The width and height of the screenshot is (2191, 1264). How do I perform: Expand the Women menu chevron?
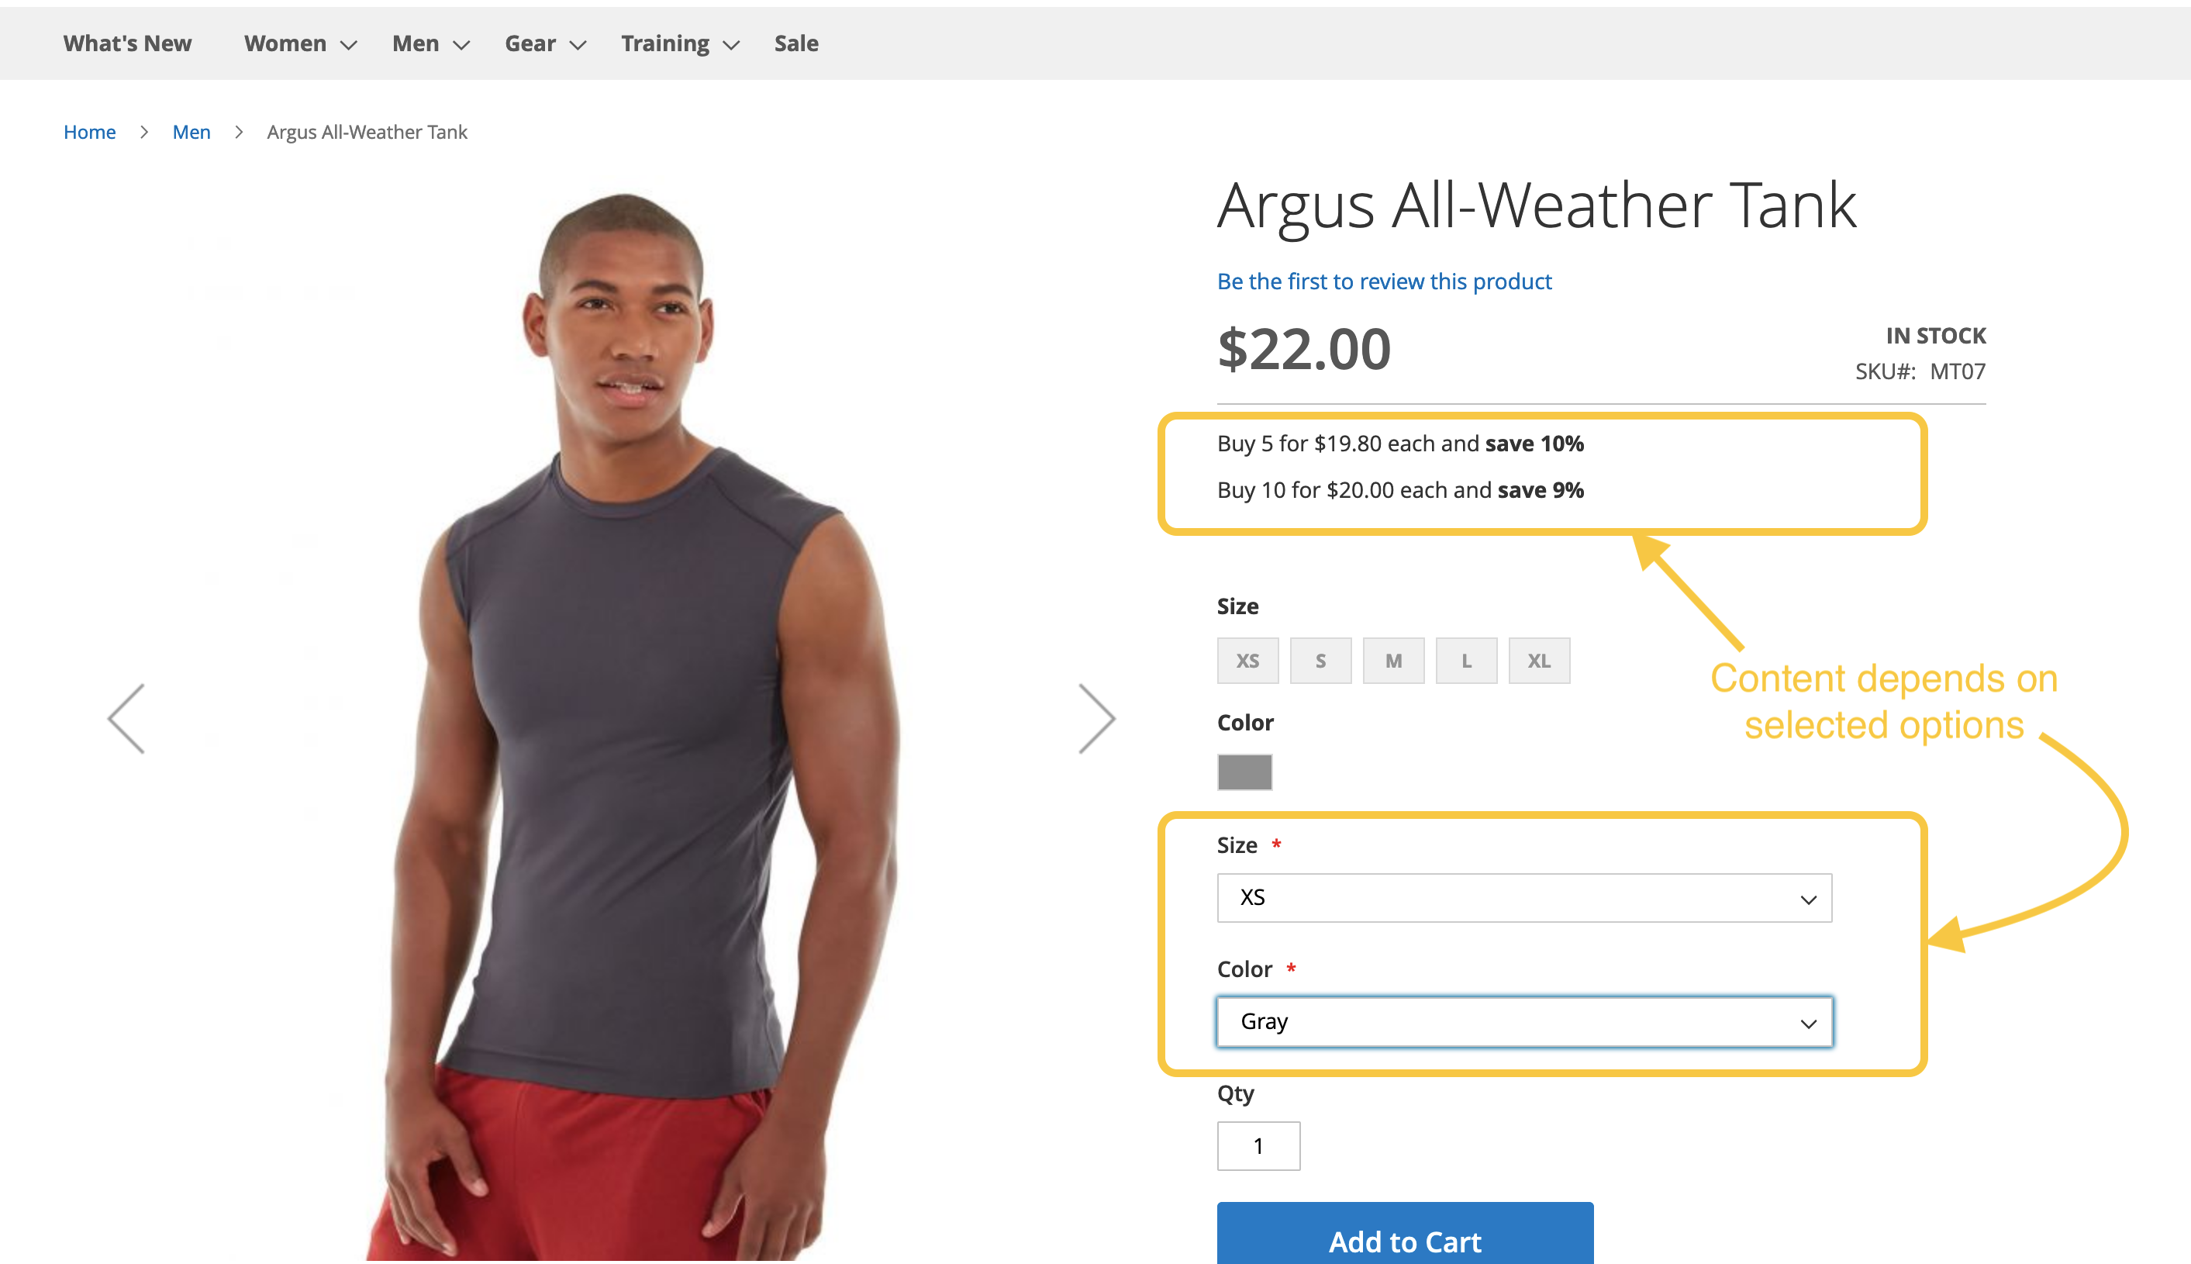click(349, 45)
